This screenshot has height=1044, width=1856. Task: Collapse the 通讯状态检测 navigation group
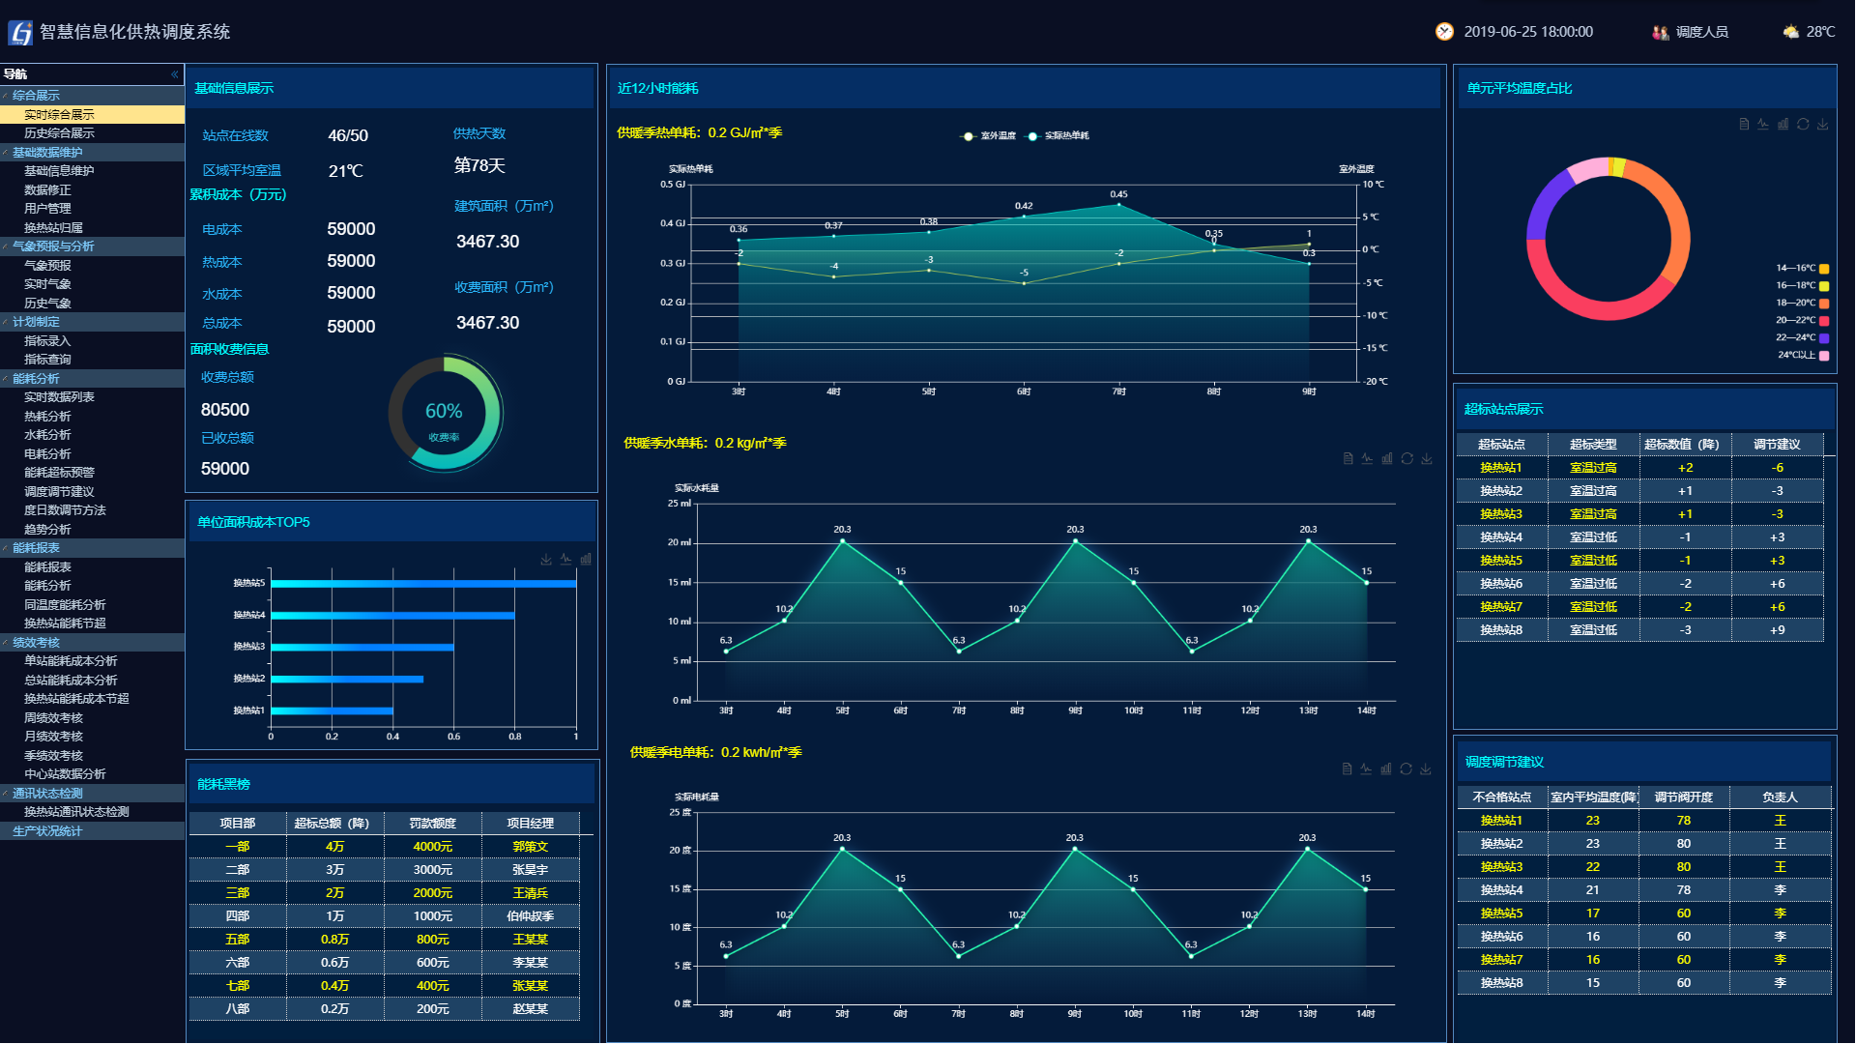pyautogui.click(x=92, y=794)
